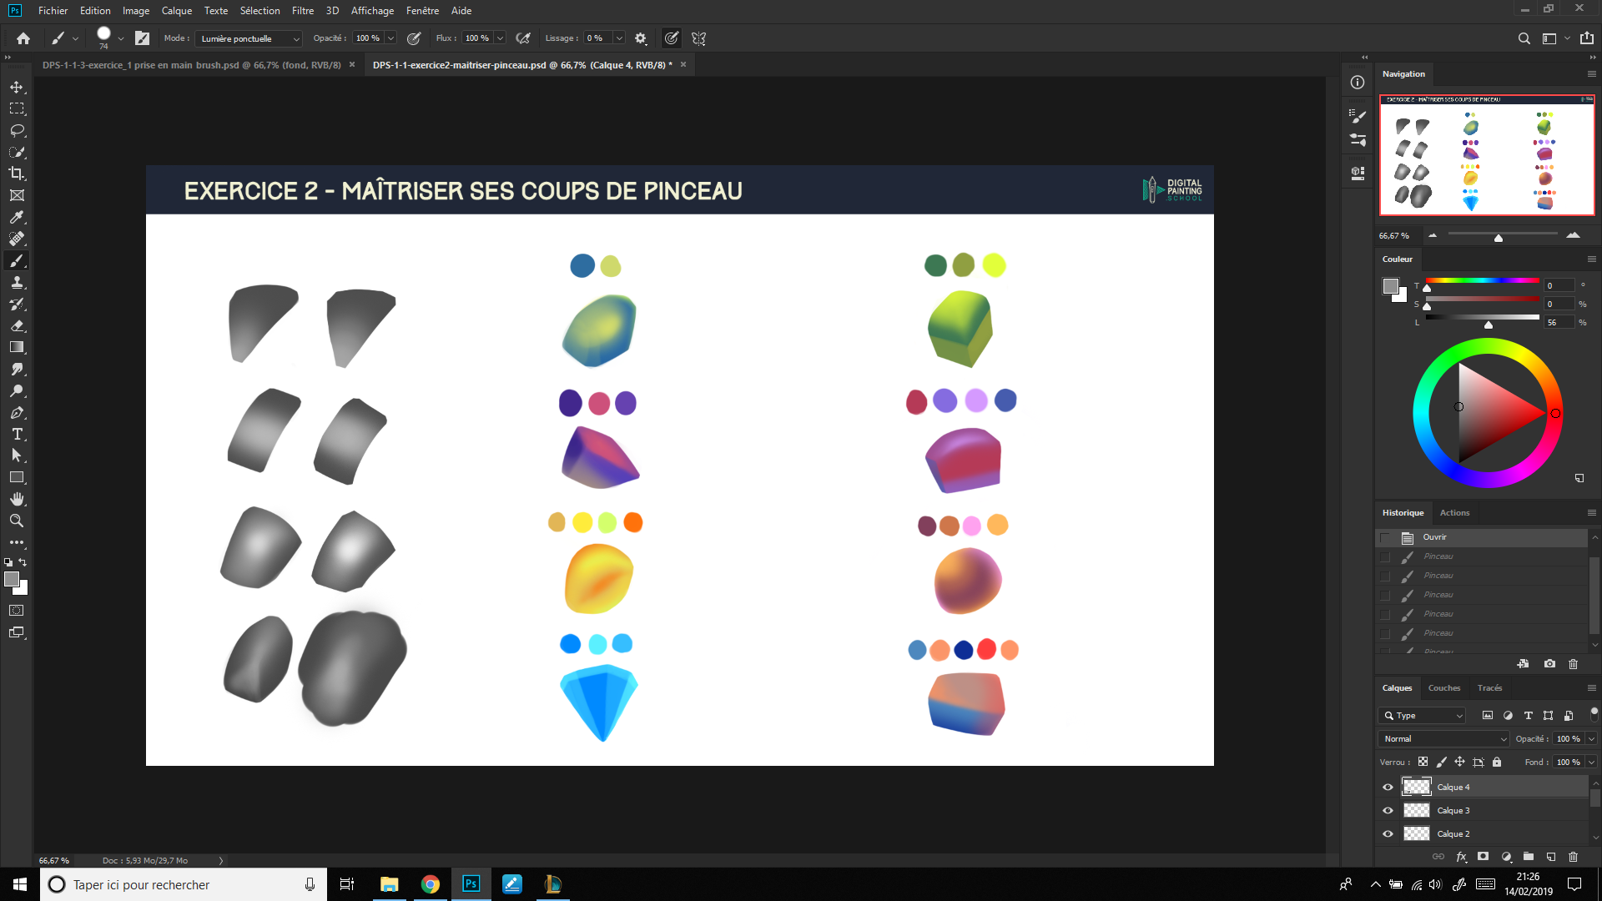This screenshot has width=1602, height=901.
Task: Pick the Clone Stamp tool
Action: tap(17, 283)
